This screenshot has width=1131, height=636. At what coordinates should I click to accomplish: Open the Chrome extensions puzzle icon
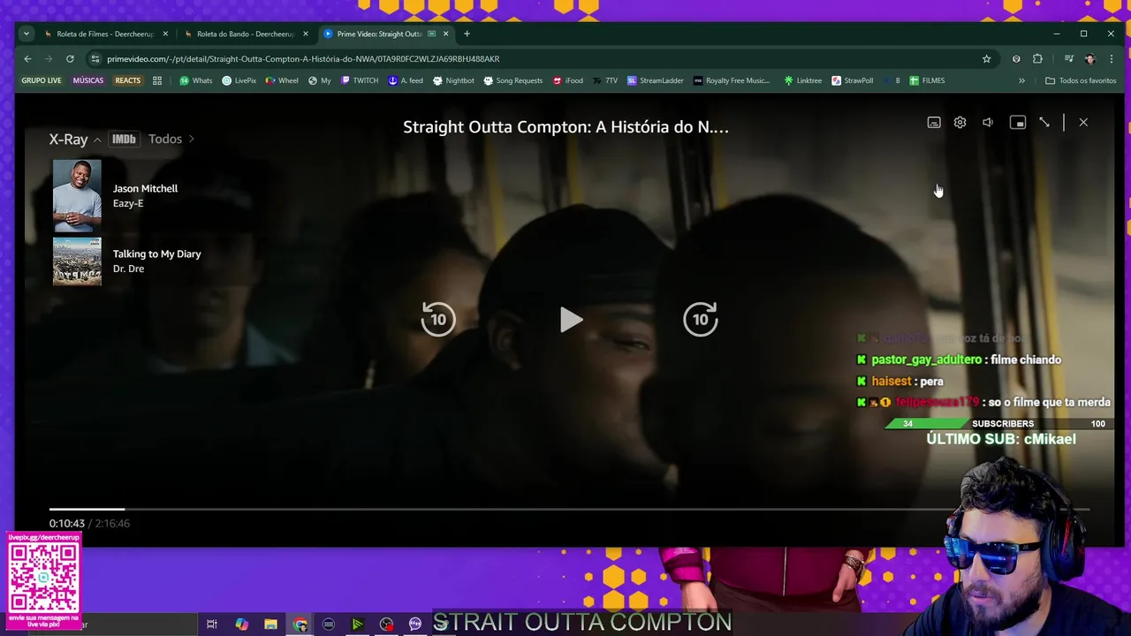pos(1037,58)
